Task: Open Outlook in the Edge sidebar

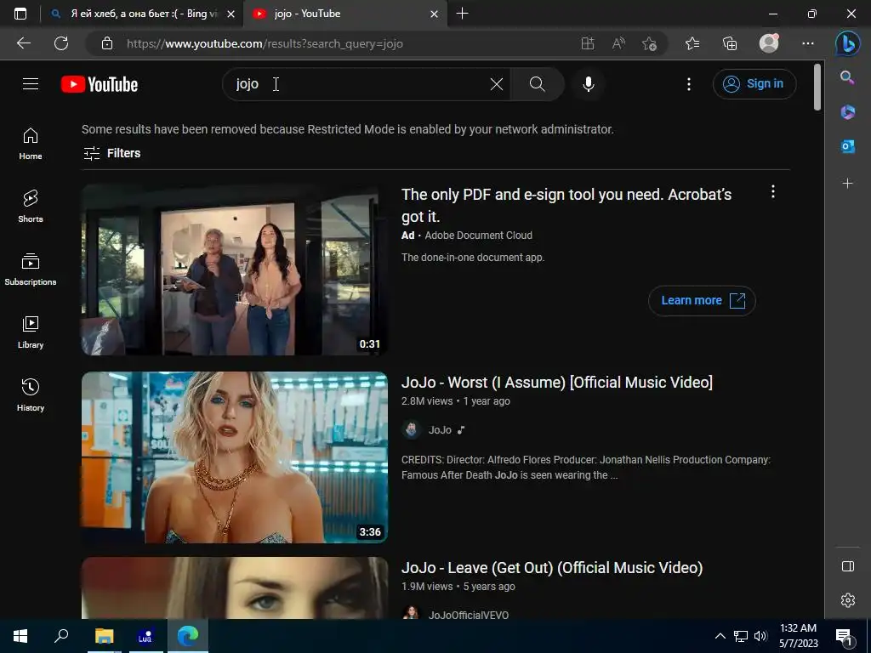Action: [847, 146]
